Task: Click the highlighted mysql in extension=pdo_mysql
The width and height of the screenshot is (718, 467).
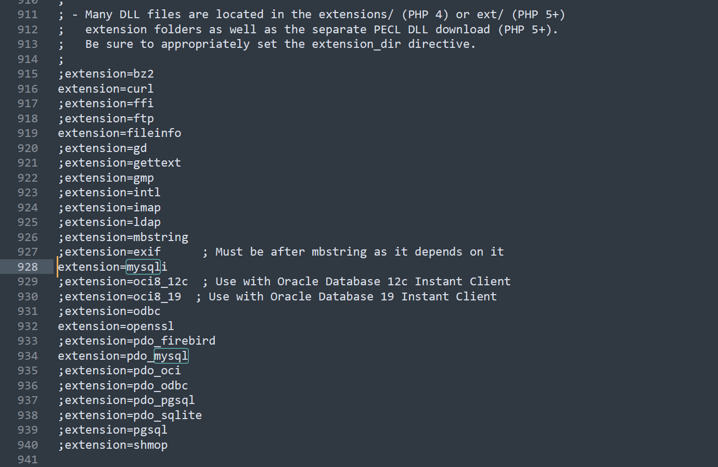Action: click(171, 356)
